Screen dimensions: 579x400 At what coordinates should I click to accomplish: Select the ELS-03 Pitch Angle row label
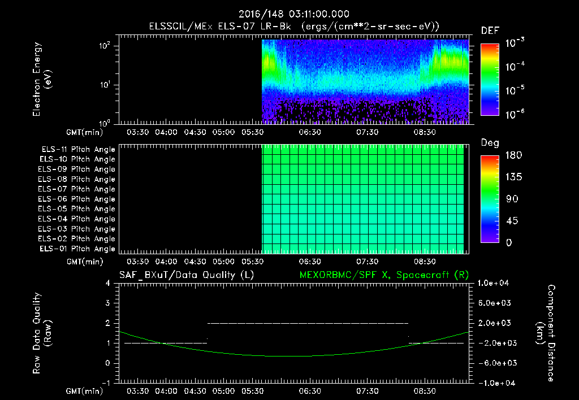click(x=76, y=229)
